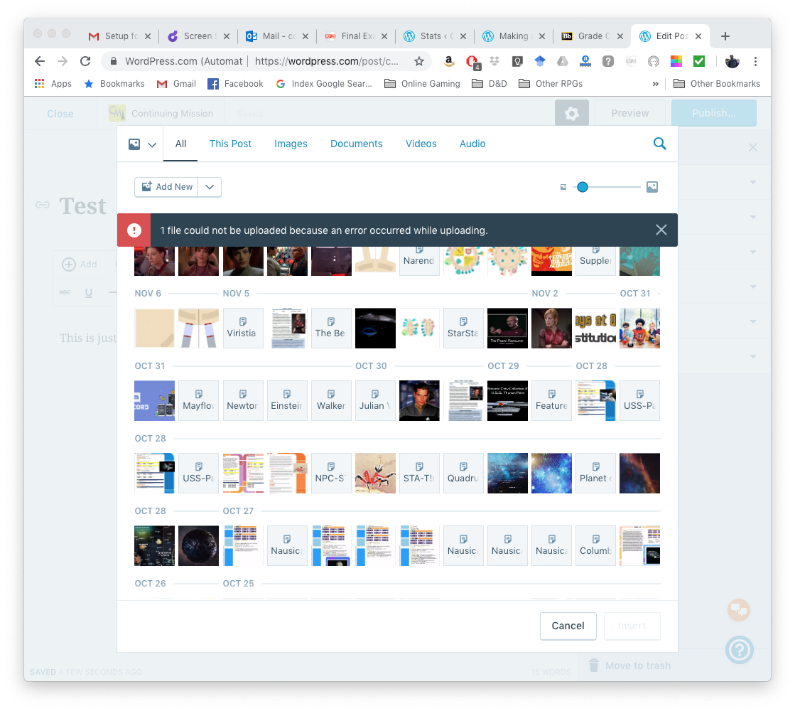
Task: Open the Online Gaming bookmarks folder
Action: pyautogui.click(x=422, y=84)
